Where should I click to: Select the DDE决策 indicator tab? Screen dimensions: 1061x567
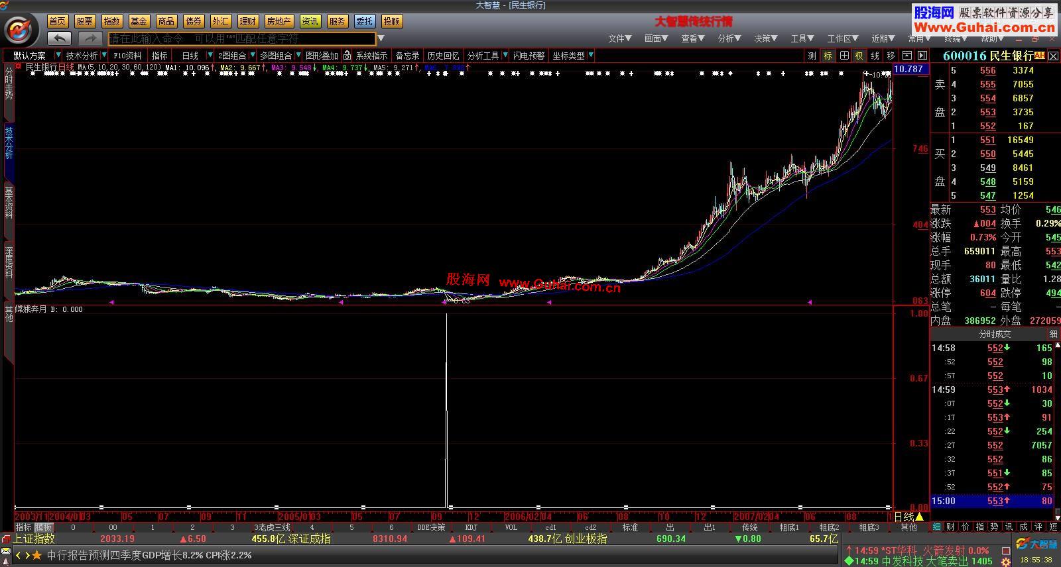[x=431, y=527]
